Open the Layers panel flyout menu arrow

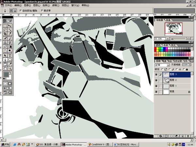192,61
